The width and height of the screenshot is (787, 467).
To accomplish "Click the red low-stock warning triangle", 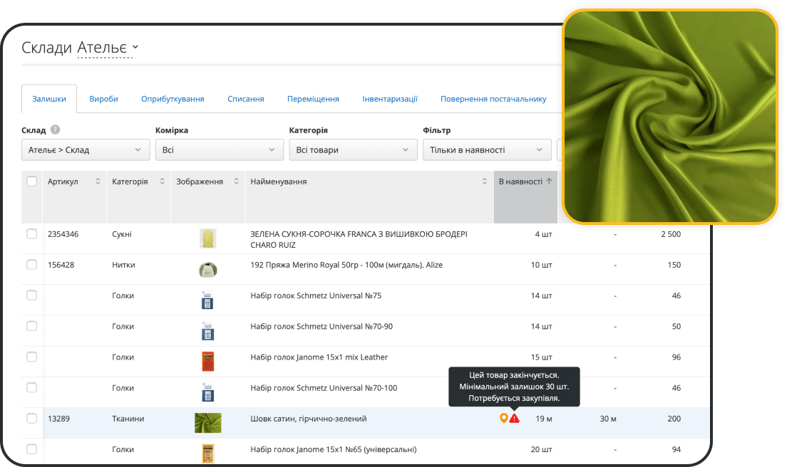I will point(515,419).
